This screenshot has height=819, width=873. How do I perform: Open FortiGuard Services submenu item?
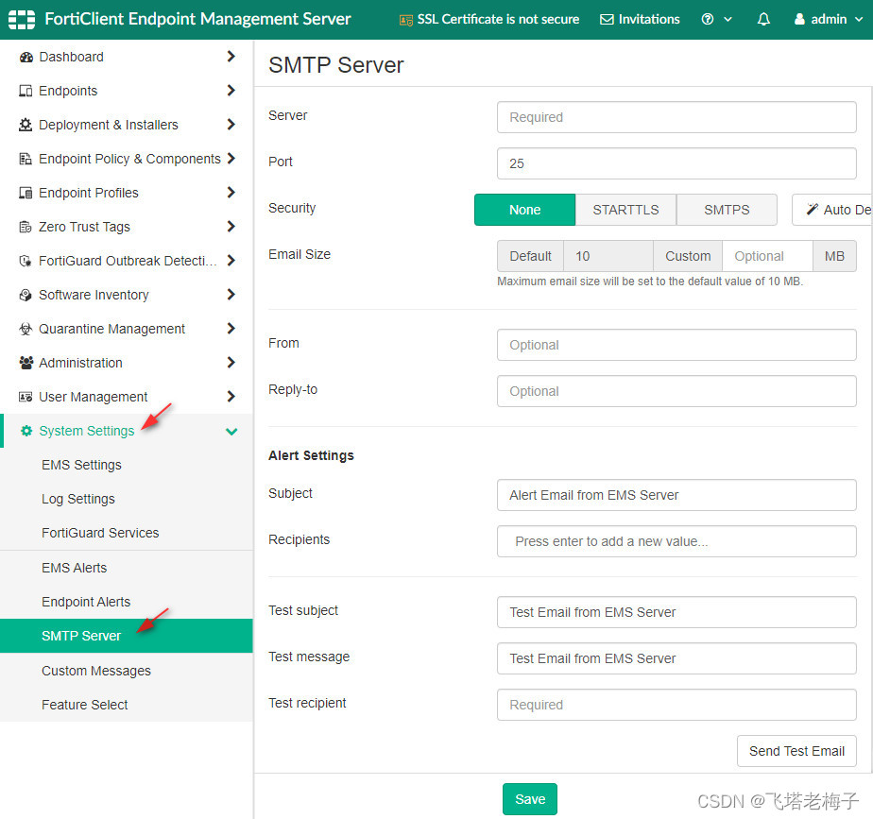tap(100, 533)
